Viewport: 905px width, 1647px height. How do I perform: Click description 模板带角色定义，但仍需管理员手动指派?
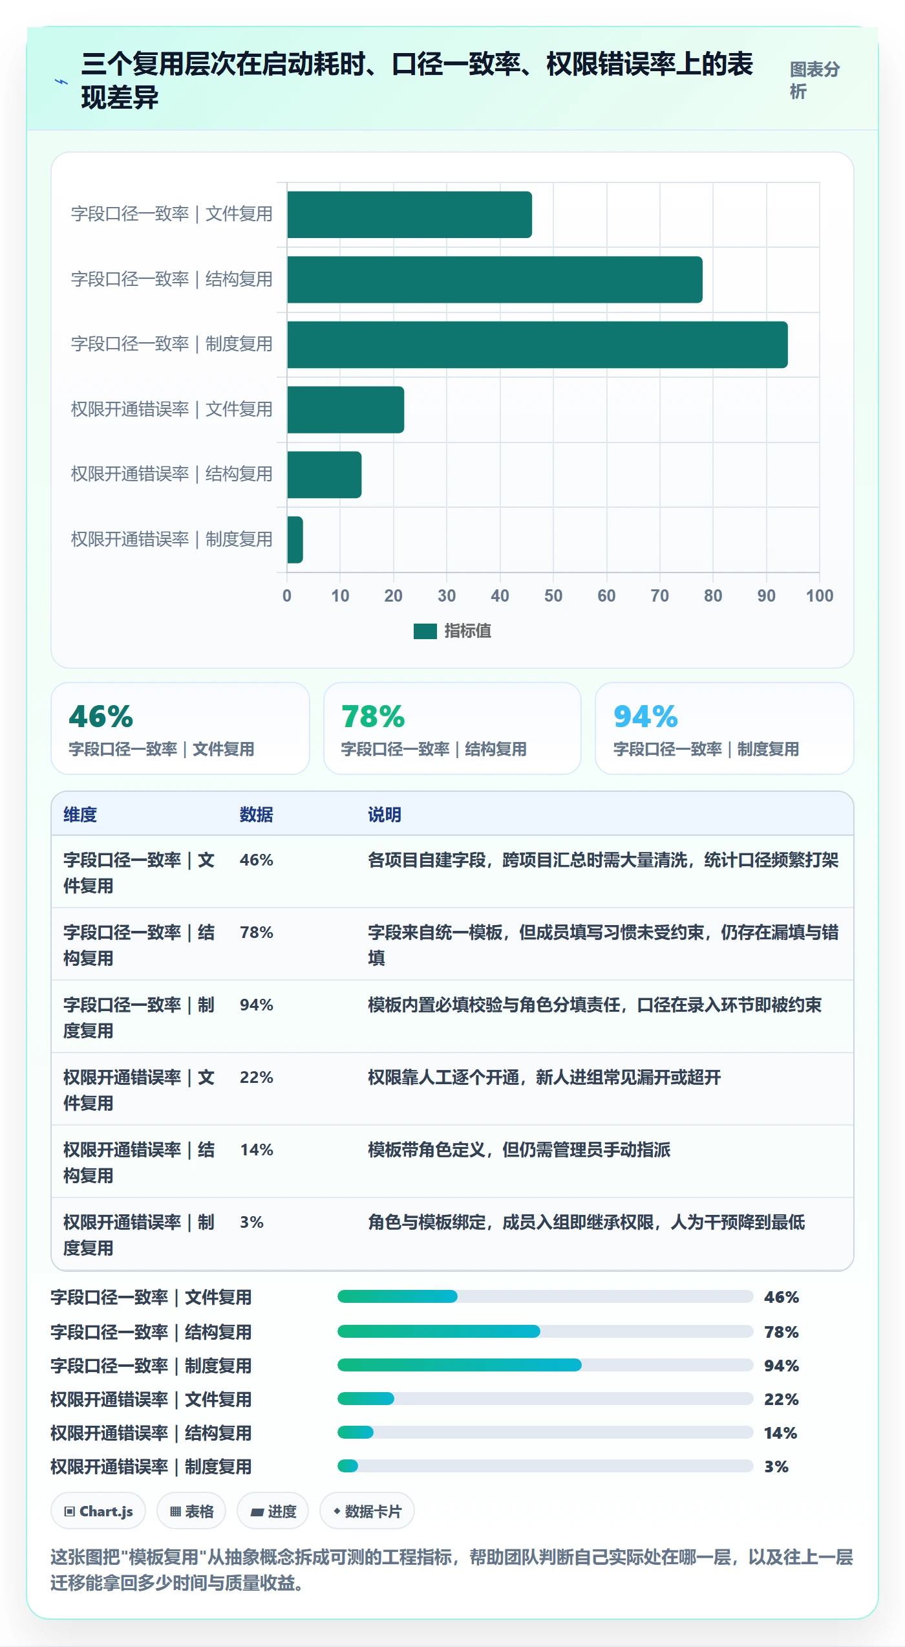tap(519, 1150)
